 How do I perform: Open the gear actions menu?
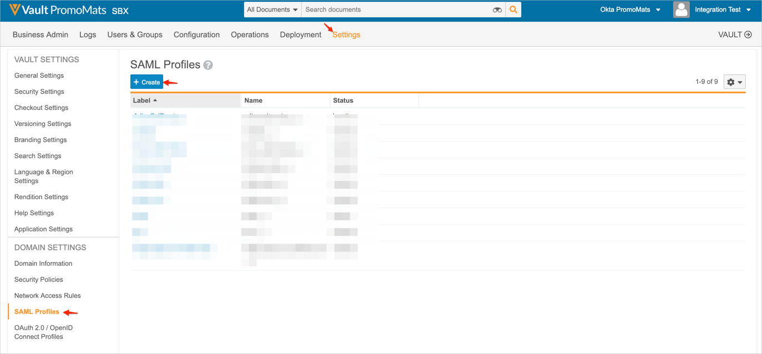coord(734,82)
